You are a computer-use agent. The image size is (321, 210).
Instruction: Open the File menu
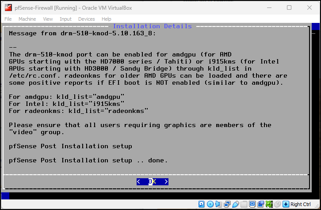[8, 19]
